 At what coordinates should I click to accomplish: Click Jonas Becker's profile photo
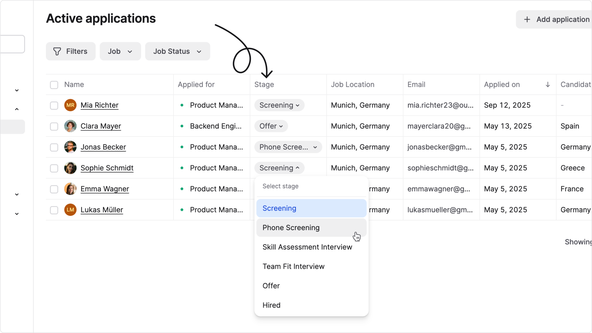(x=70, y=147)
